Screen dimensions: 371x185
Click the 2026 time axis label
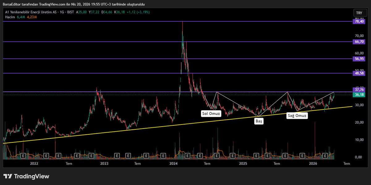[313, 163]
